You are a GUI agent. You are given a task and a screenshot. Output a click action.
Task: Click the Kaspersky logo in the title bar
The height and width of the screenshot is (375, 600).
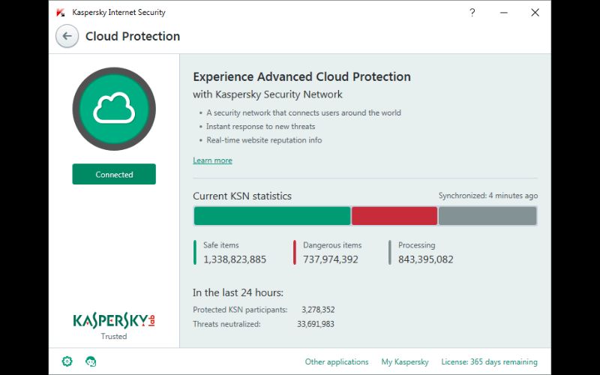click(61, 13)
